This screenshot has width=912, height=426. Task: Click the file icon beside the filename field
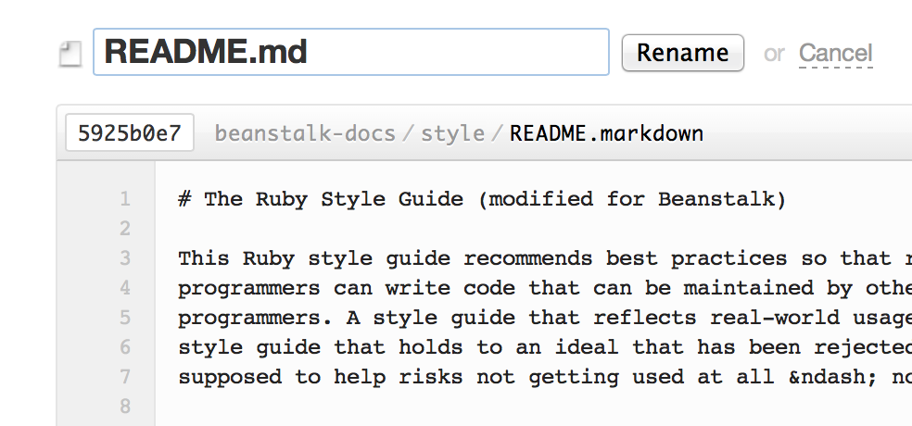point(70,54)
